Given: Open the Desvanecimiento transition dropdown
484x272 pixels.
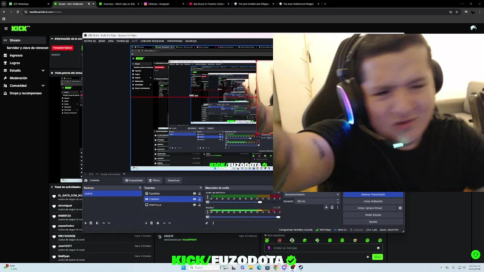Looking at the screenshot, I should point(312,195).
